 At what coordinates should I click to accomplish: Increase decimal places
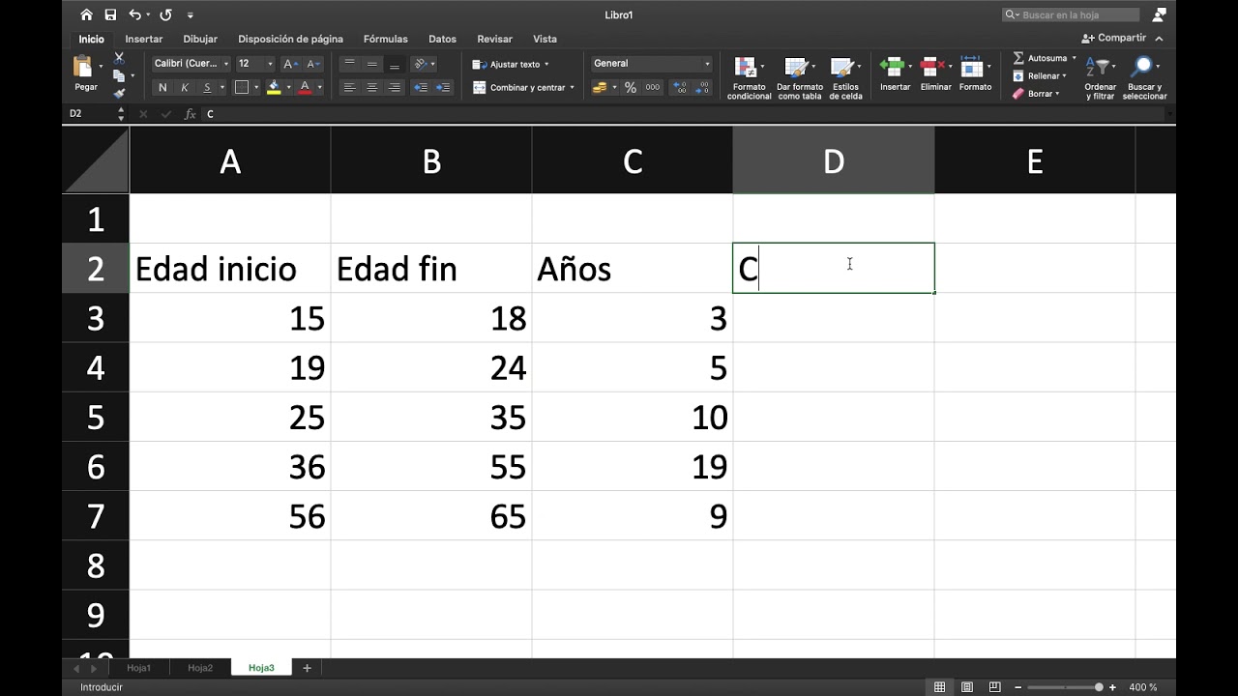(x=679, y=87)
